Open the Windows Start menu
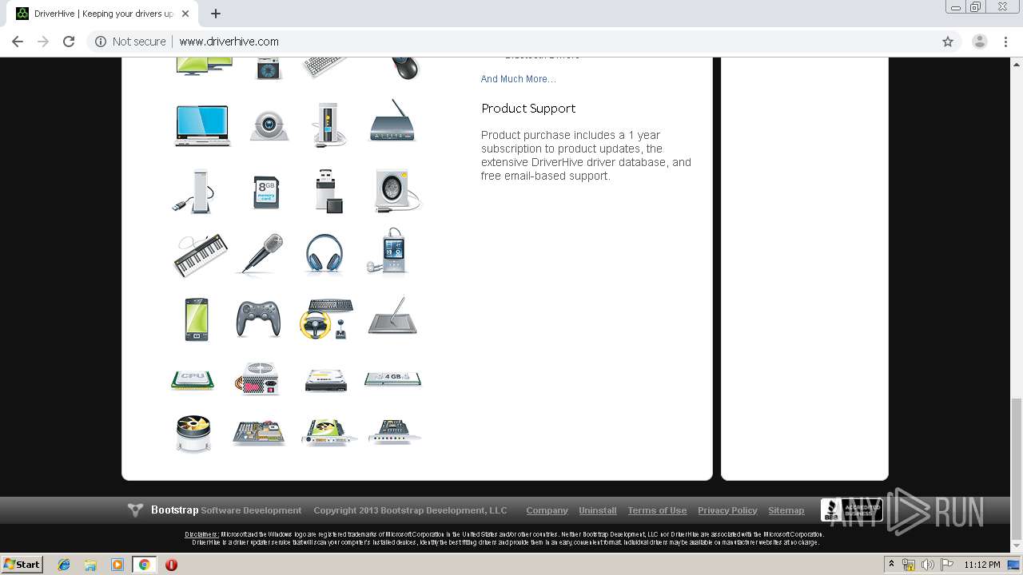 point(22,564)
